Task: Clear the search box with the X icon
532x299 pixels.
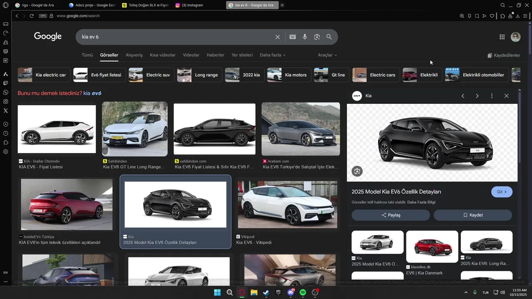Action: [x=278, y=37]
